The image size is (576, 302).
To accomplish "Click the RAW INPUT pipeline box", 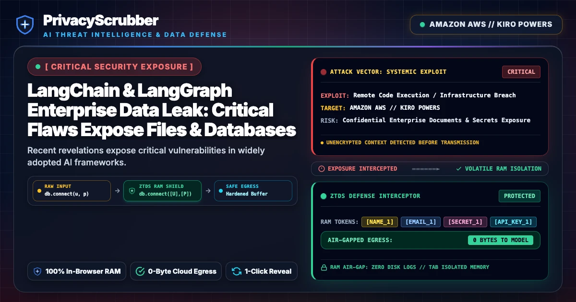I will [71, 190].
